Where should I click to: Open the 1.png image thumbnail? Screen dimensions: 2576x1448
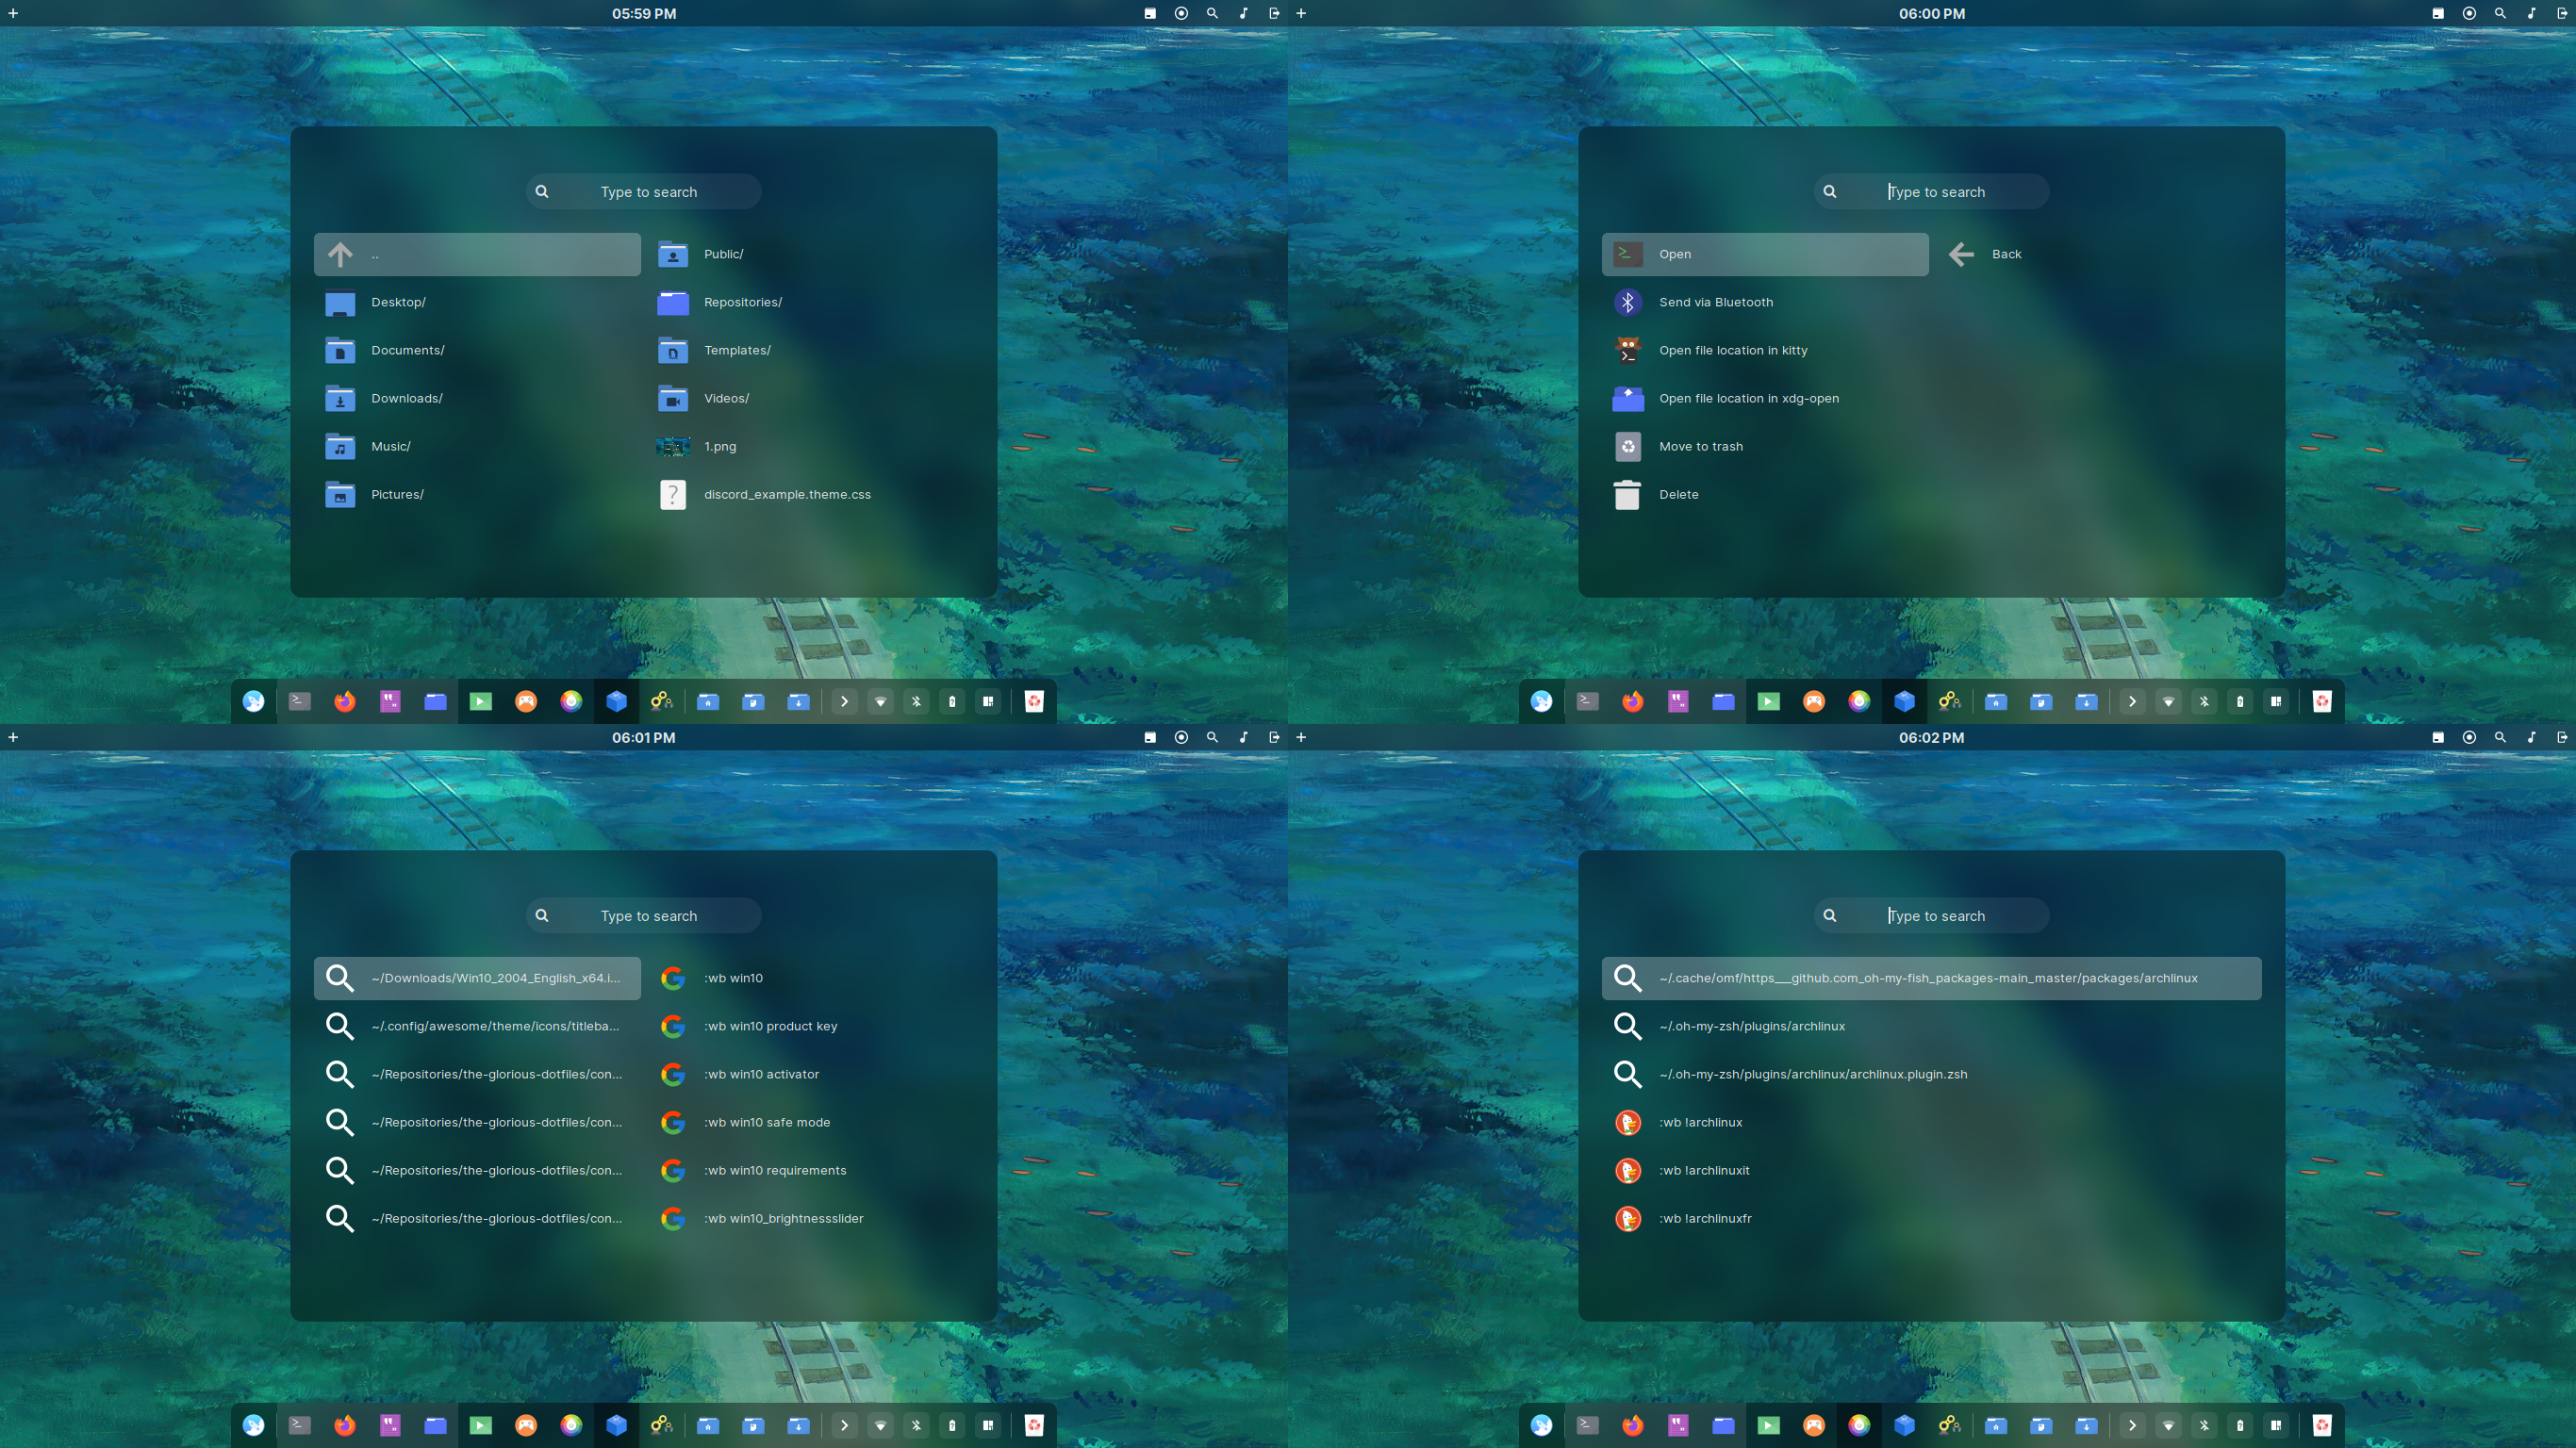click(x=673, y=446)
